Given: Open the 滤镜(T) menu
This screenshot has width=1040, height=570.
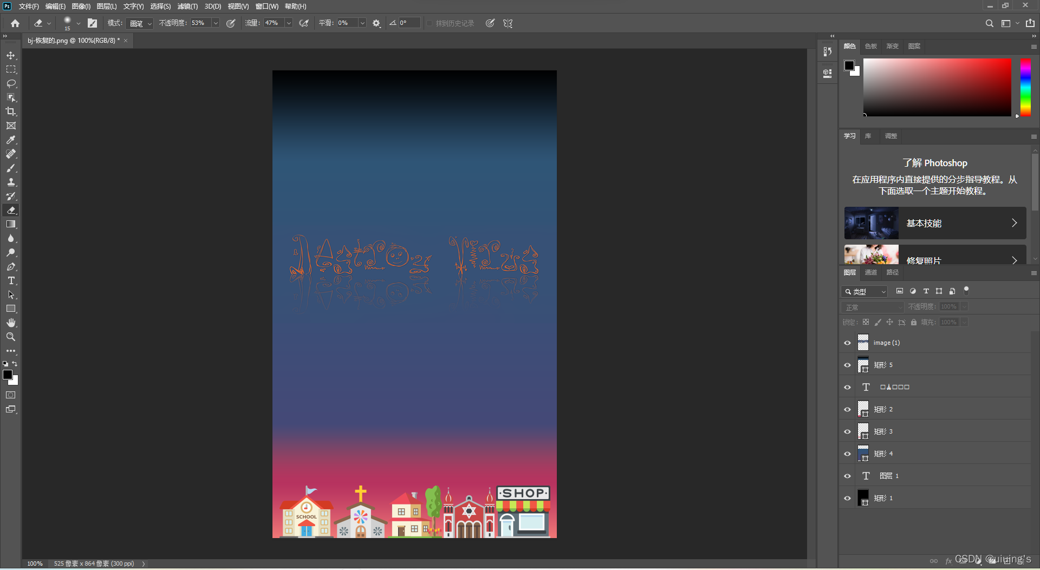Looking at the screenshot, I should (187, 6).
